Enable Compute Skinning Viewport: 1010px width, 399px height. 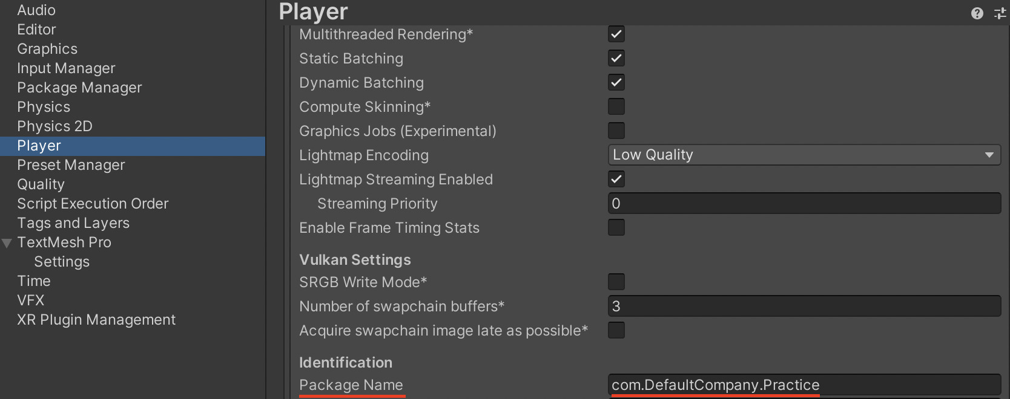(x=616, y=106)
